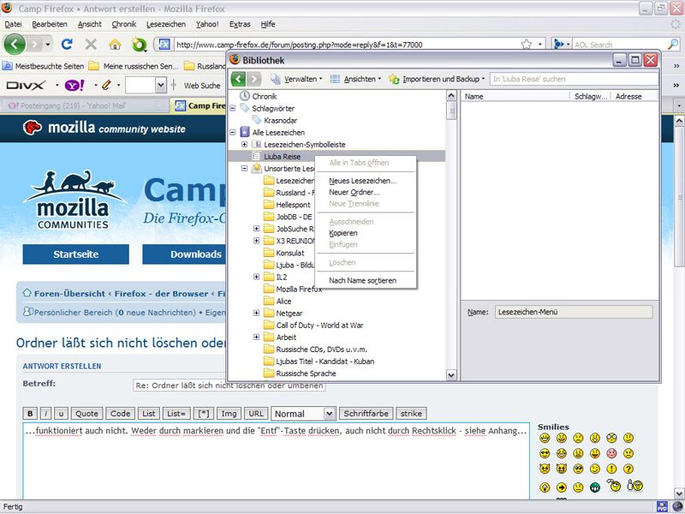The image size is (685, 514).
Task: Click the Bibliothek search field
Action: click(574, 79)
